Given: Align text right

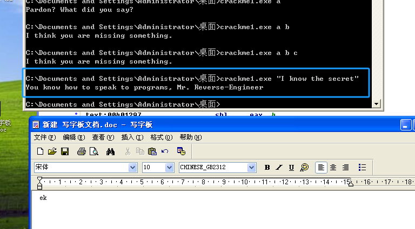Looking at the screenshot, I should tap(346, 168).
